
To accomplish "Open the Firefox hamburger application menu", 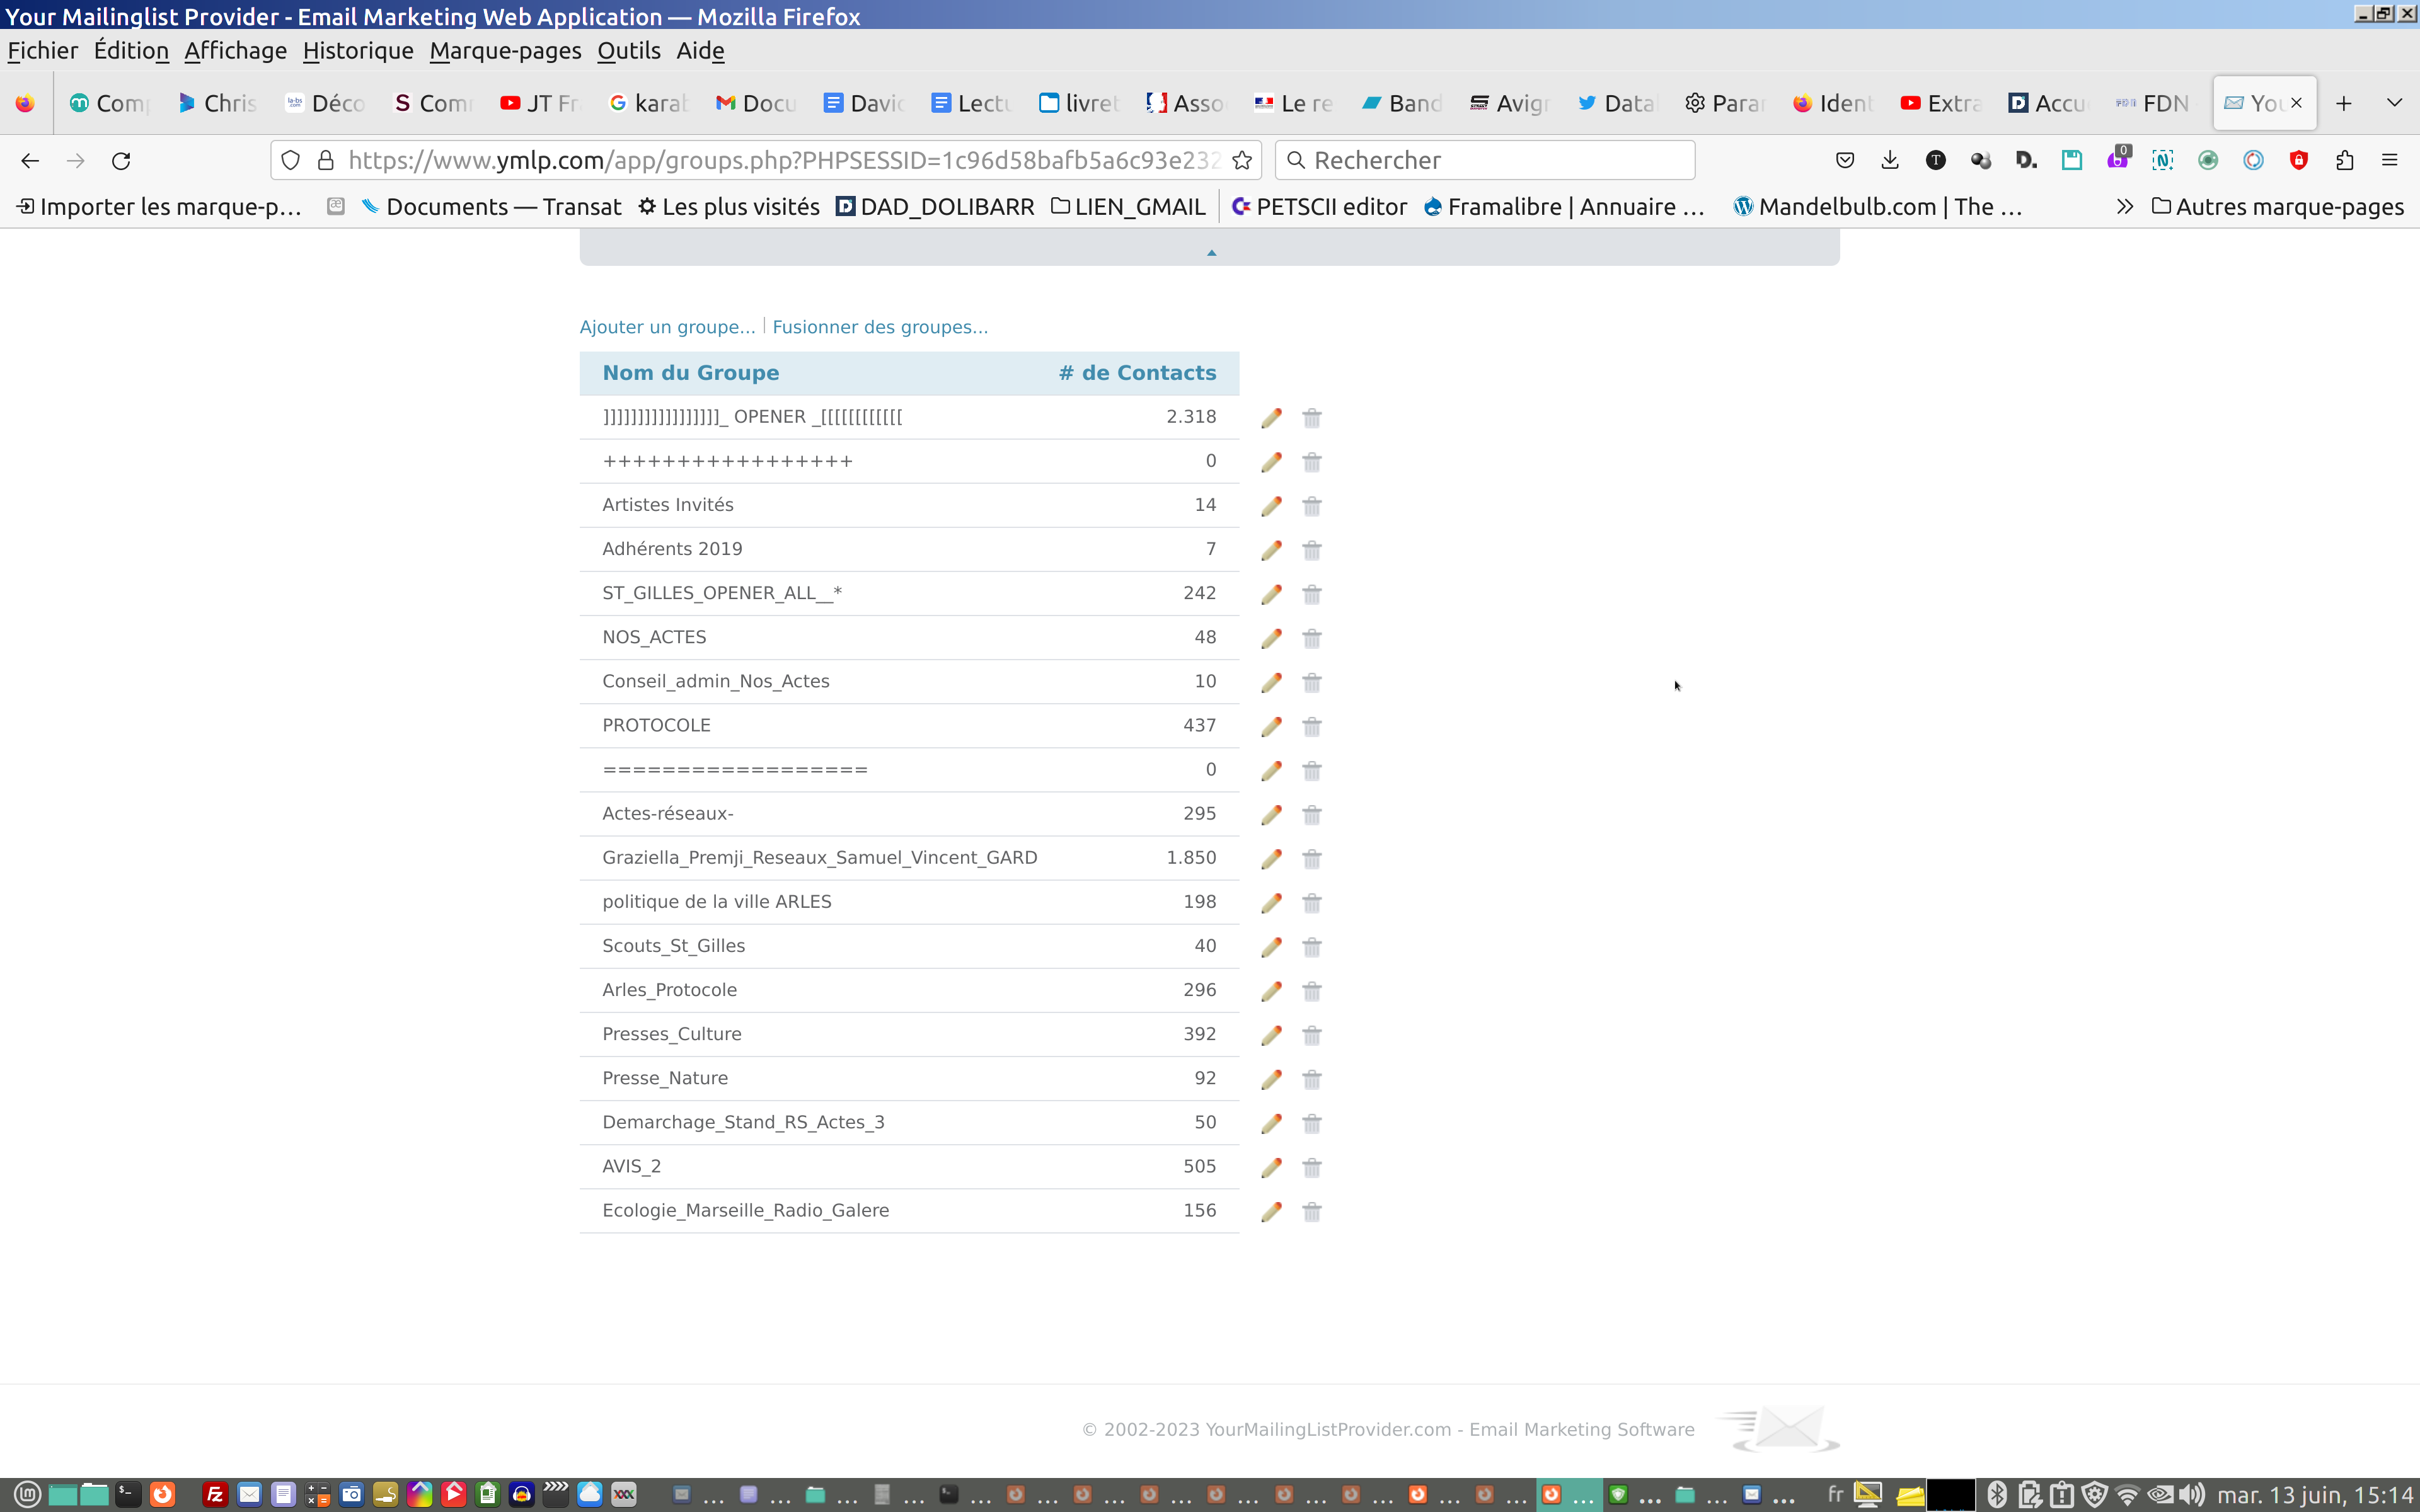I will coord(2390,160).
